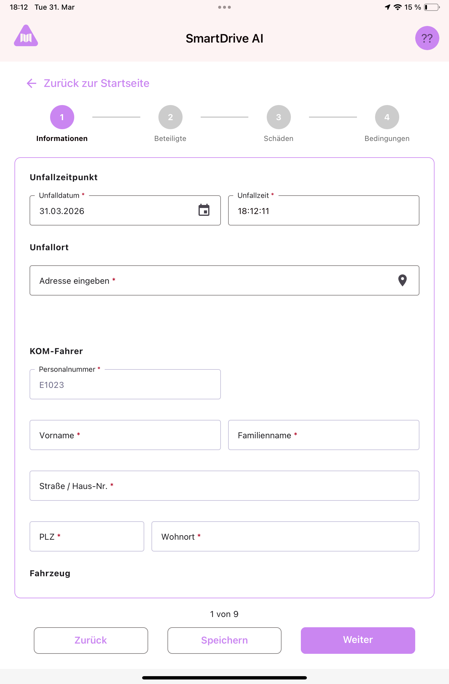Screen dimensions: 449x684
Task: Focus the Unfallzeit time field
Action: tap(323, 211)
